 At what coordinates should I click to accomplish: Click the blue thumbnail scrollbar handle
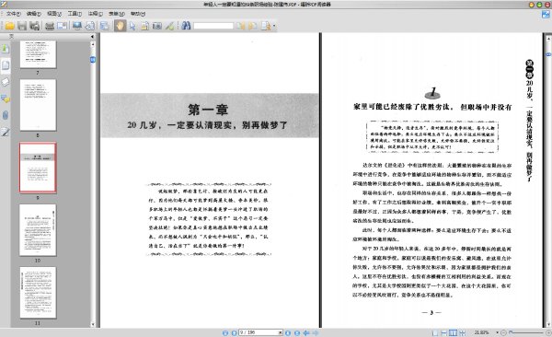[x=93, y=60]
